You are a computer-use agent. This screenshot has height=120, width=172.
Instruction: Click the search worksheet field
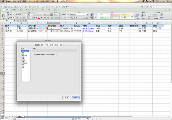[x=157, y=7]
